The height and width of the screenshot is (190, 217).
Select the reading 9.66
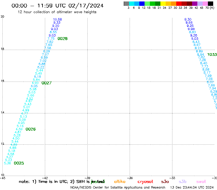[x=189, y=23]
